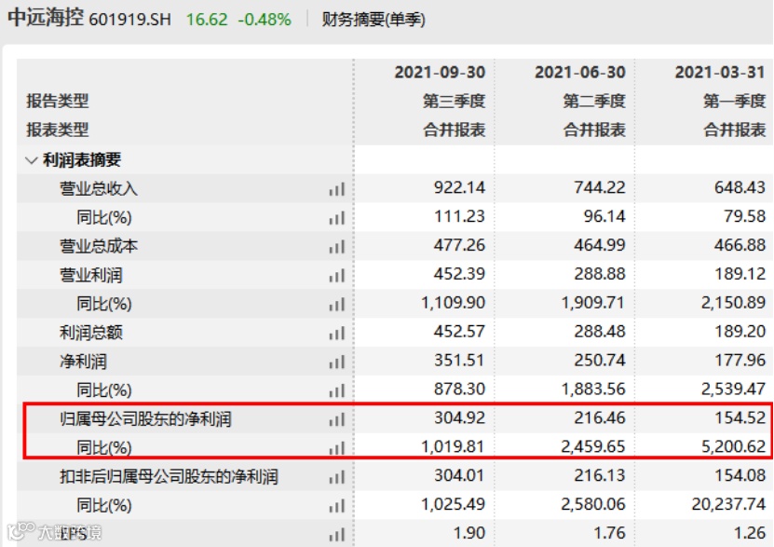Open chart icon for 扣非后归属母公司股东的净利润 row

(336, 476)
